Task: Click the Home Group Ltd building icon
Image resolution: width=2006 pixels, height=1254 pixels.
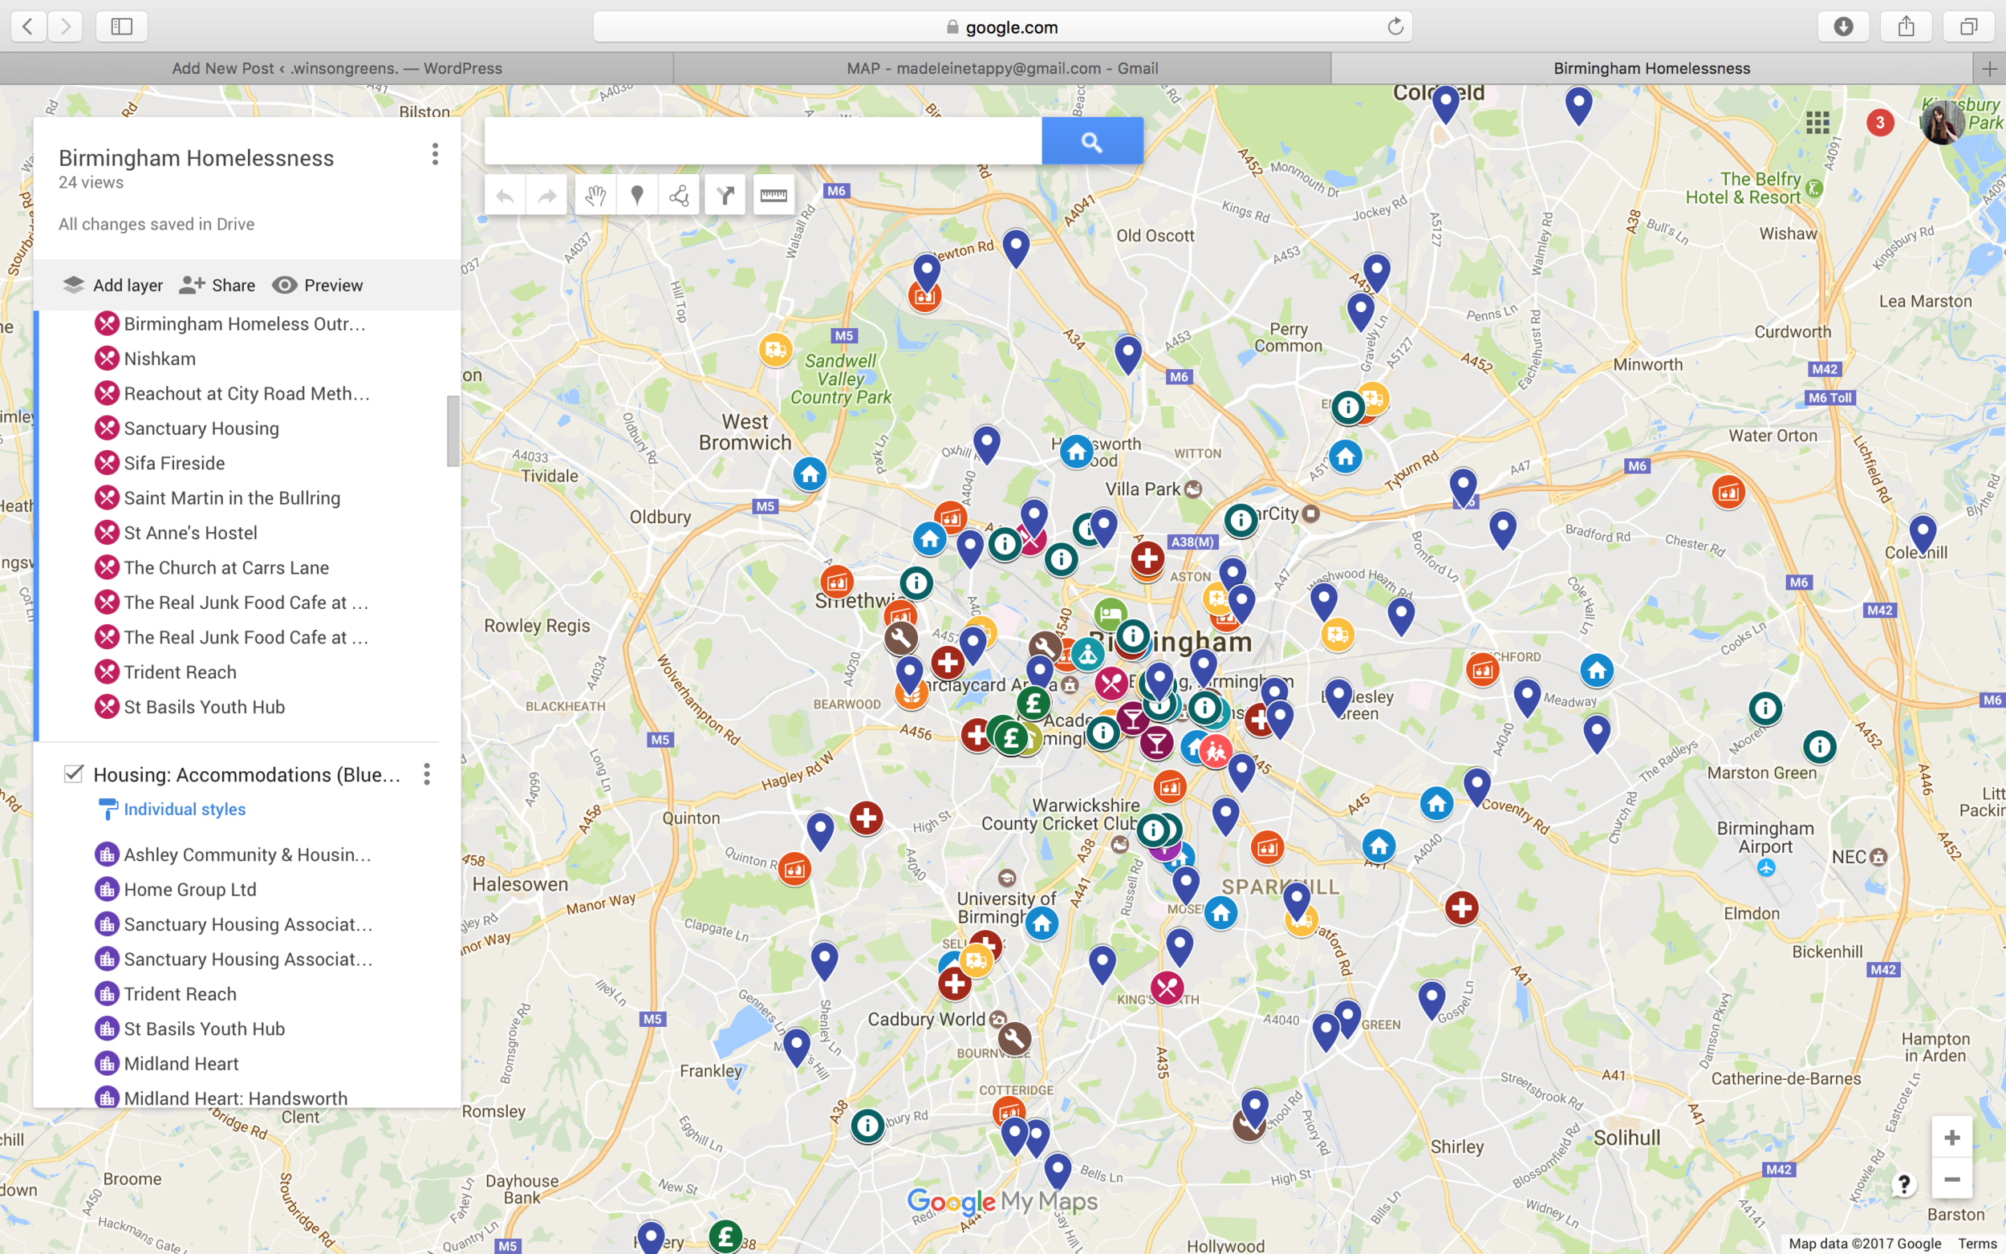Action: tap(107, 889)
